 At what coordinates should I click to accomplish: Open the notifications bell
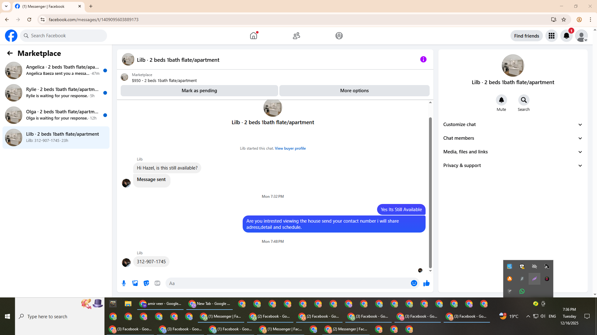(567, 36)
